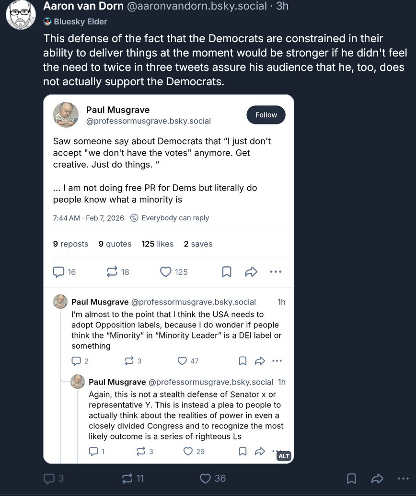
Task: Open more options for Aaron's post
Action: click(403, 478)
